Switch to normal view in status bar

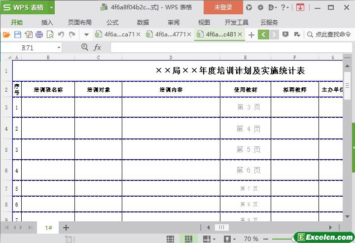click(170, 239)
